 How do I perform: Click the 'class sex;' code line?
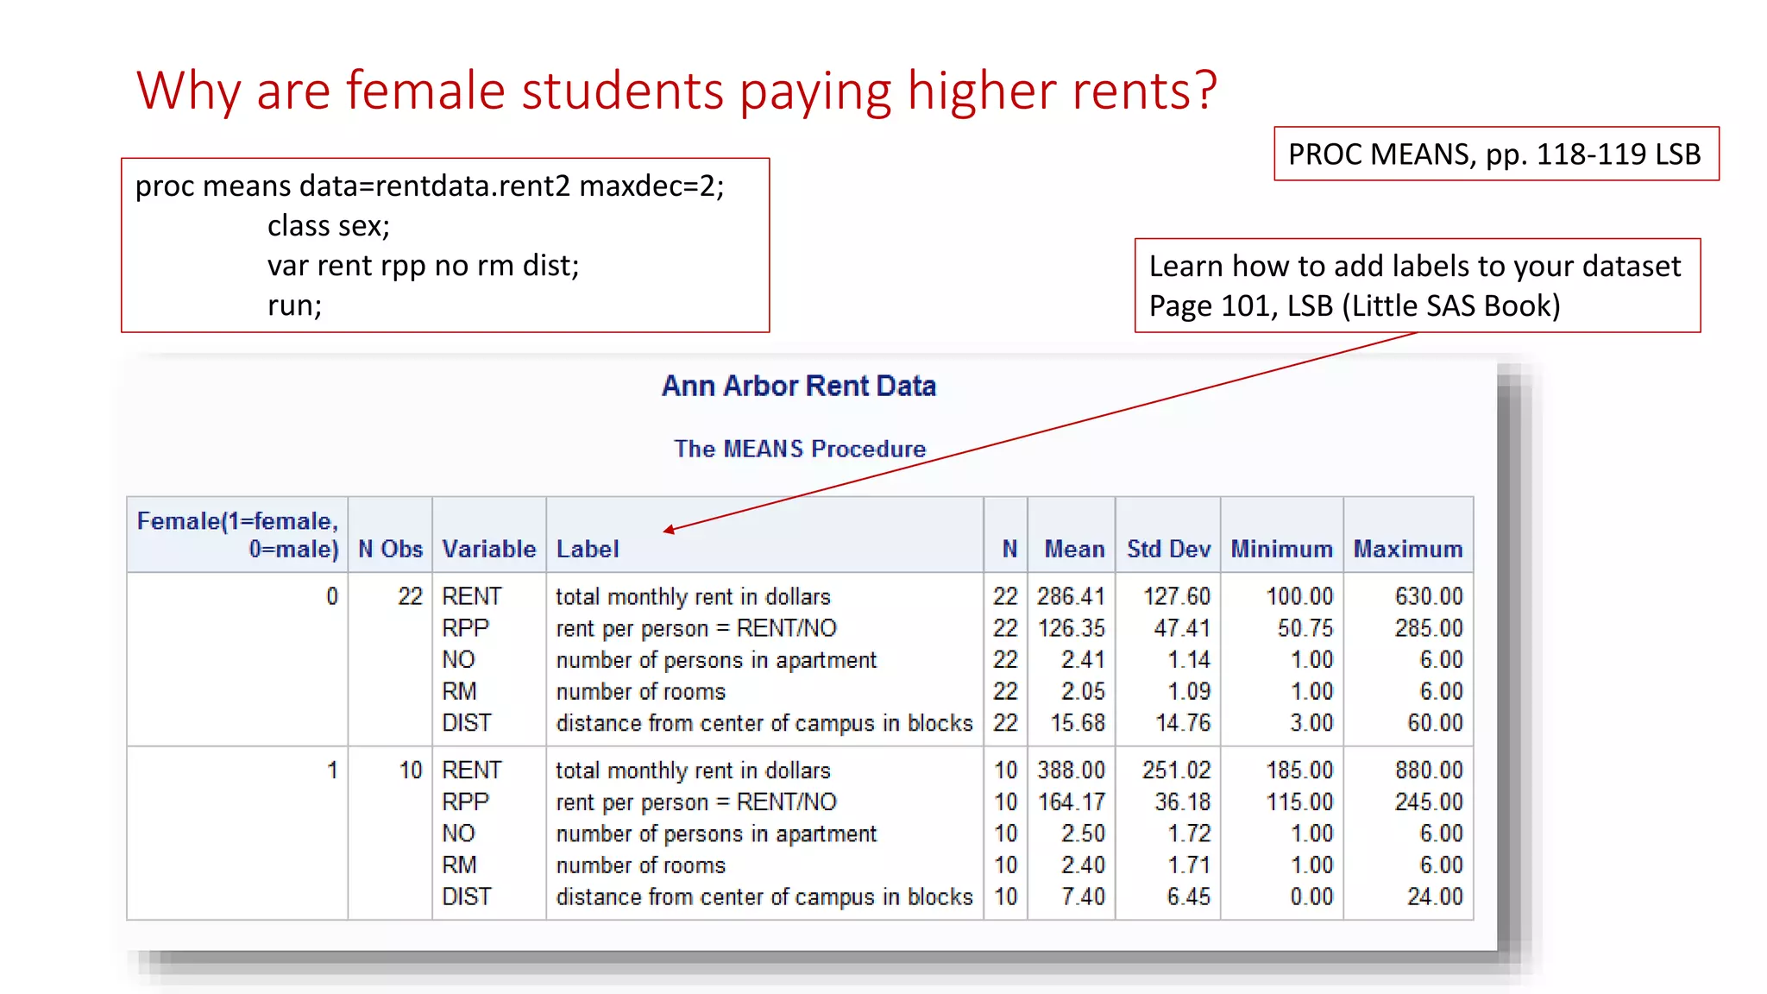click(x=329, y=226)
